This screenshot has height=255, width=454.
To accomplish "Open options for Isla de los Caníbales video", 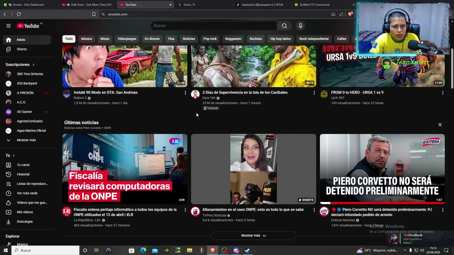I will point(314,93).
